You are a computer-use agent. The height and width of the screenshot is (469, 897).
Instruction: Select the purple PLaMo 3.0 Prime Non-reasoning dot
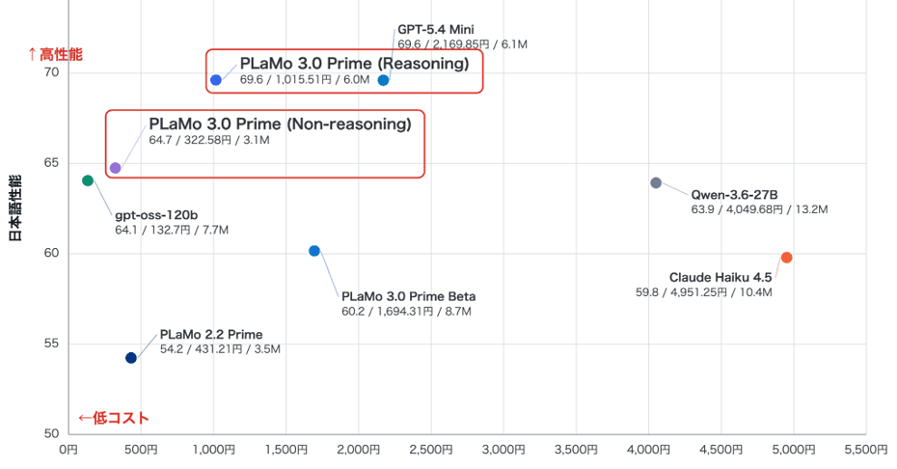115,168
